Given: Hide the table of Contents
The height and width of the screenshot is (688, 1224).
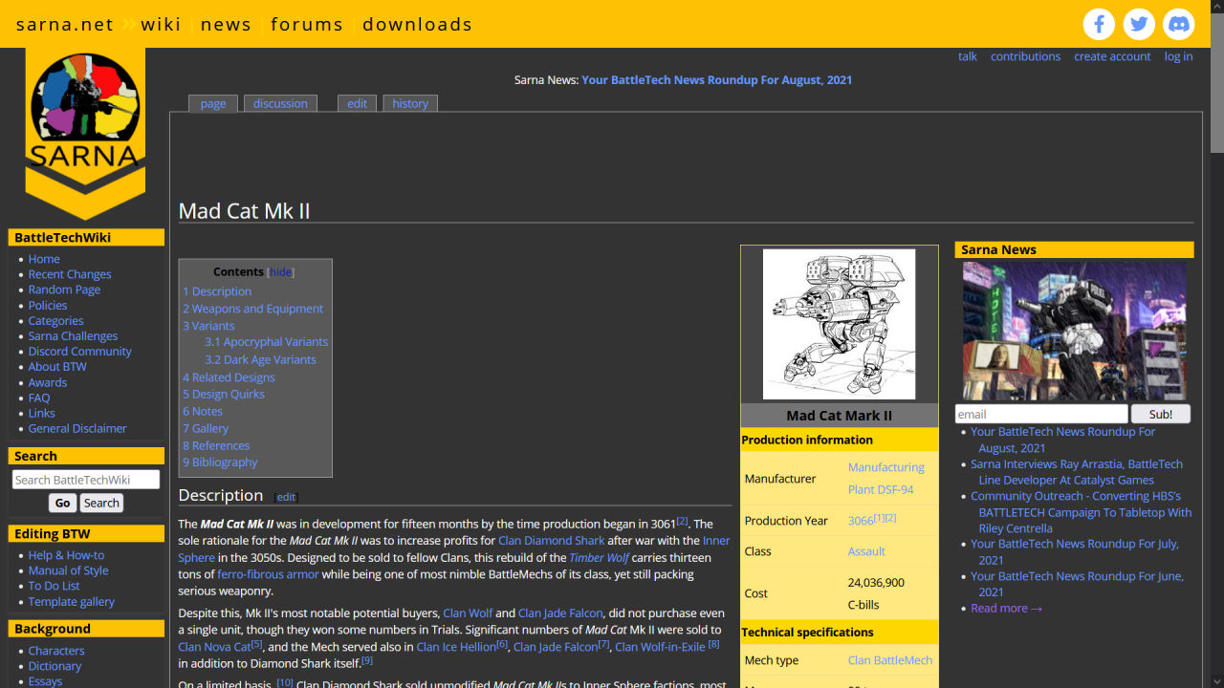Looking at the screenshot, I should (x=280, y=271).
